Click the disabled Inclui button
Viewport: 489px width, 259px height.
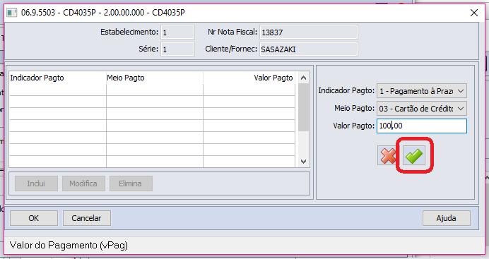(36, 183)
